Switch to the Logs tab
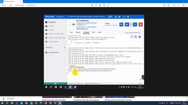 (x=71, y=32)
